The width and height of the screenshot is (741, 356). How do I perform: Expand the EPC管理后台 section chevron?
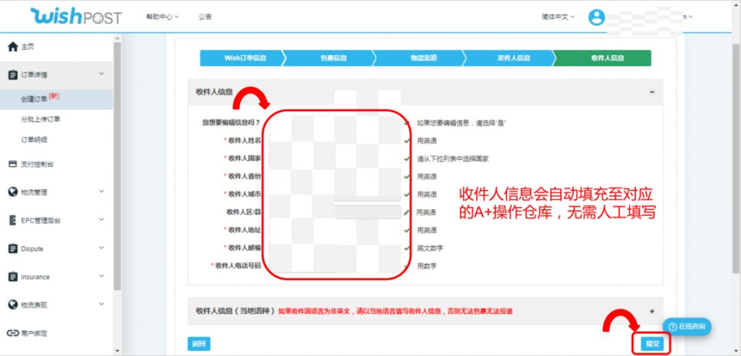point(101,219)
